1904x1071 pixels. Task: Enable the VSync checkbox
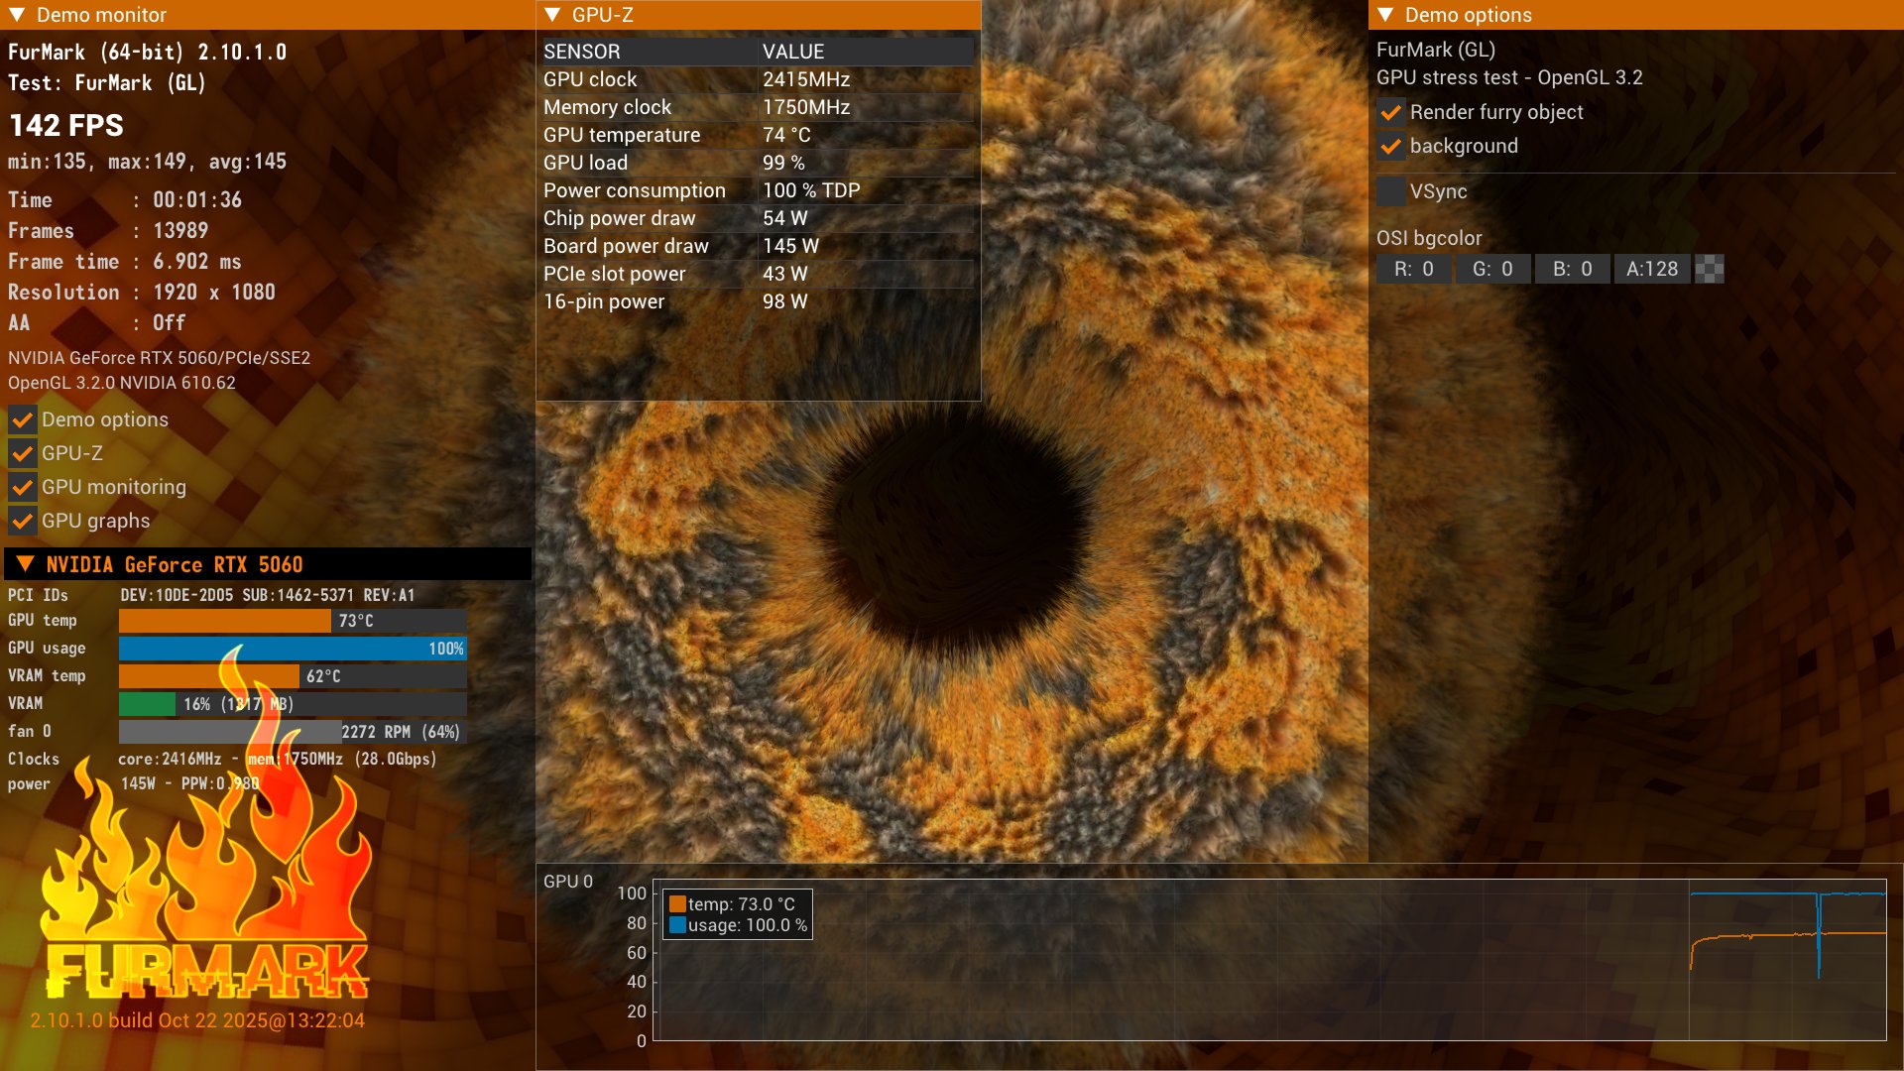click(x=1391, y=191)
